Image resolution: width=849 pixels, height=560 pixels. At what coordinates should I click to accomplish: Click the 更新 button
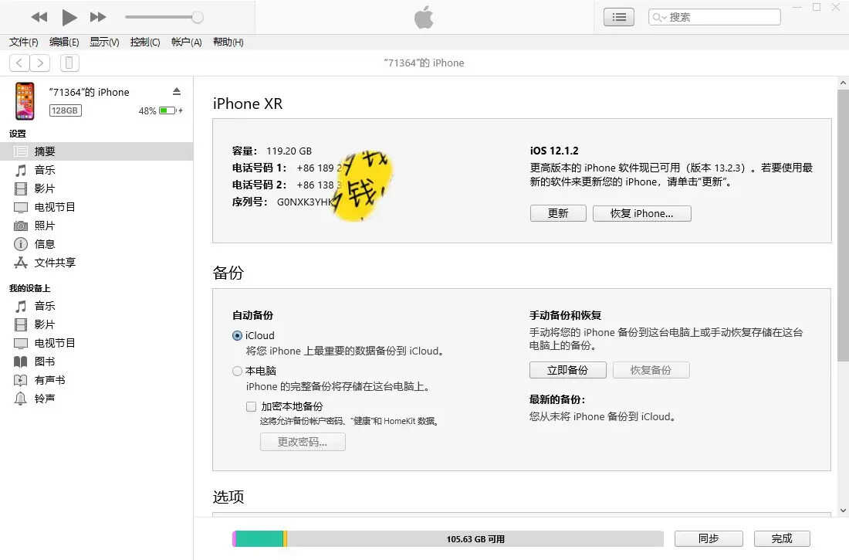[558, 213]
